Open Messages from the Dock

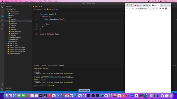[x=19, y=96]
